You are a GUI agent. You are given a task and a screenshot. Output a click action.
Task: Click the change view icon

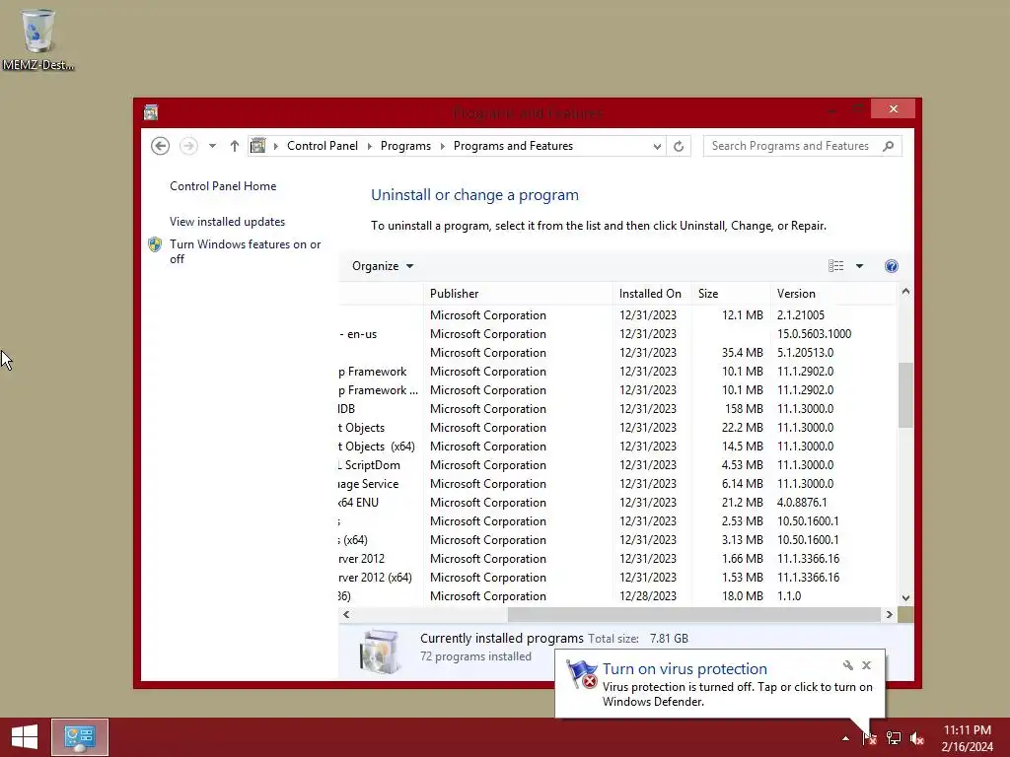836,266
